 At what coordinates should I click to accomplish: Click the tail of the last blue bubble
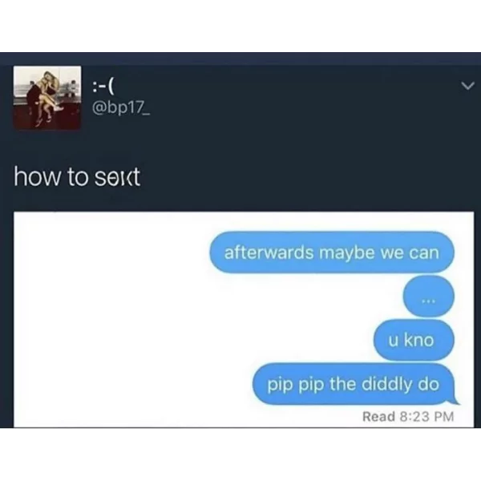455,400
